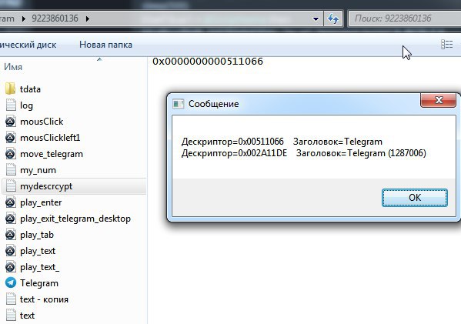Viewport: 461px width, 324px height.
Task: Select the mousClick script icon
Action: point(11,121)
